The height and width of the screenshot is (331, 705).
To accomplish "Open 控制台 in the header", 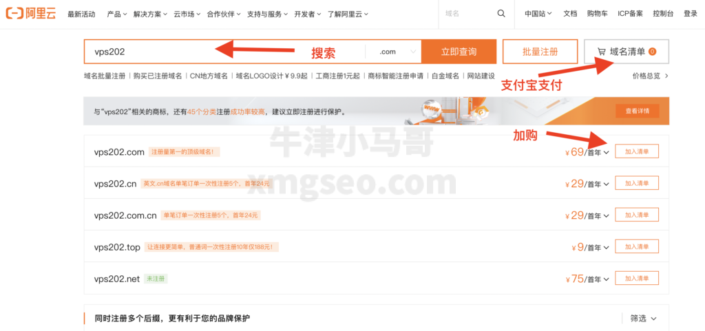I will point(663,14).
